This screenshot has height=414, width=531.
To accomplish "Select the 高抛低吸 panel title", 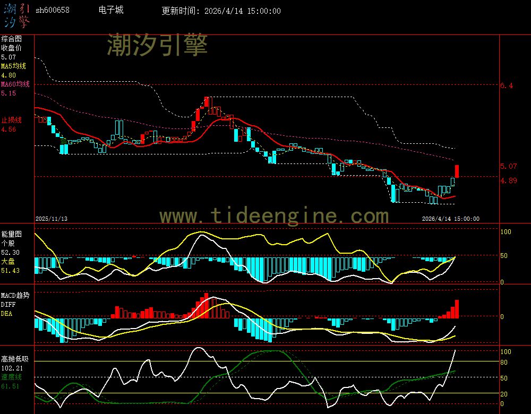I will tap(15, 359).
